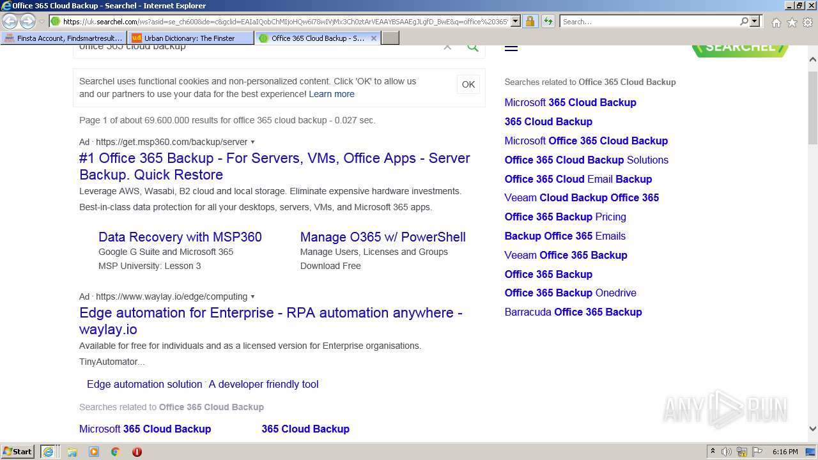Open Edge automation for Enterprise ad link
This screenshot has width=818, height=460.
point(271,321)
